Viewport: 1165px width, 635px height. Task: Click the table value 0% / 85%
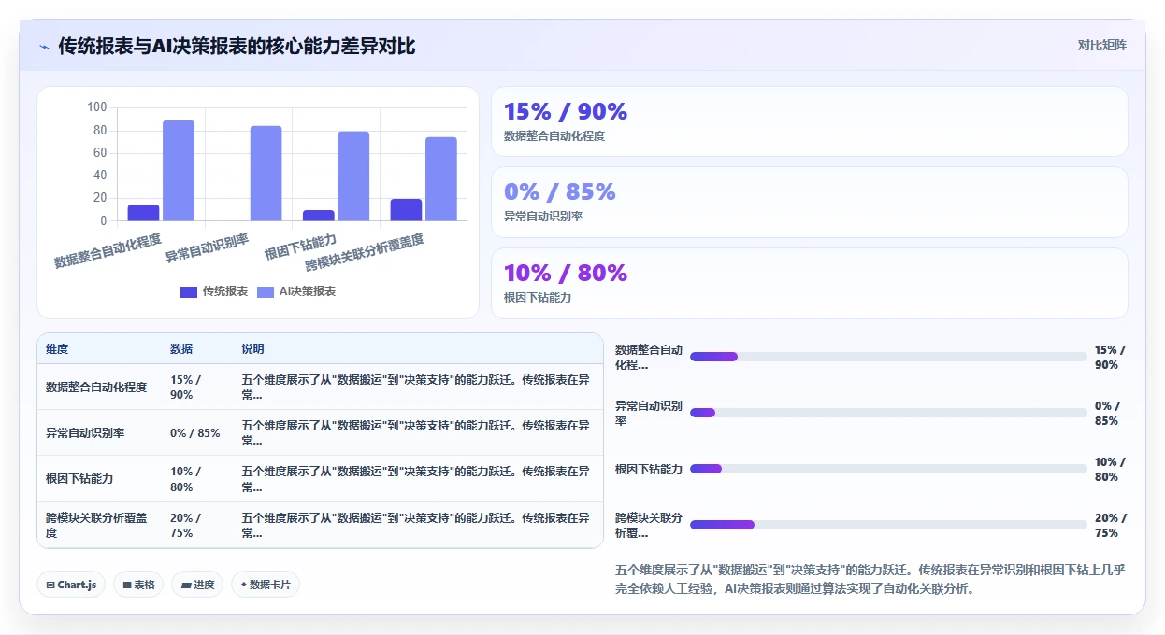195,433
